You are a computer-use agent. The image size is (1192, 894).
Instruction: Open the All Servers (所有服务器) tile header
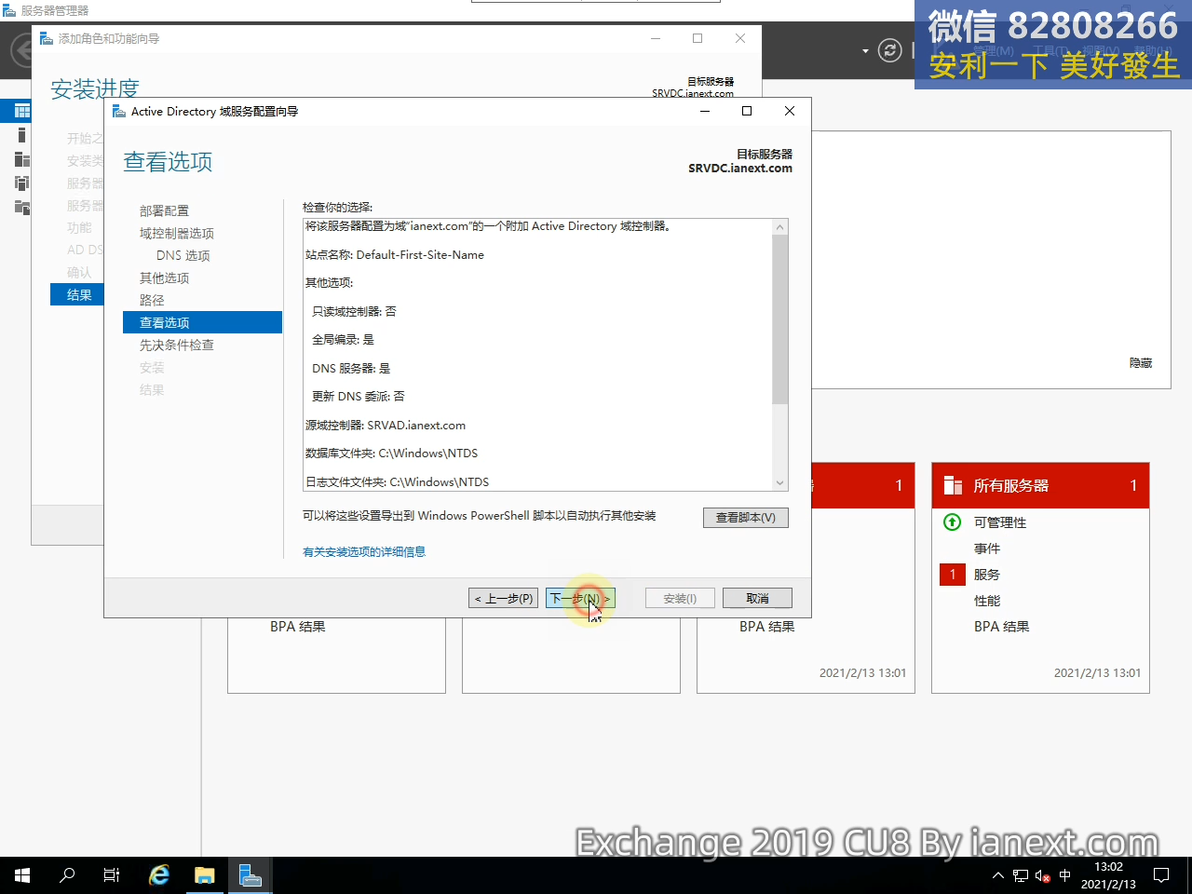coord(1040,485)
